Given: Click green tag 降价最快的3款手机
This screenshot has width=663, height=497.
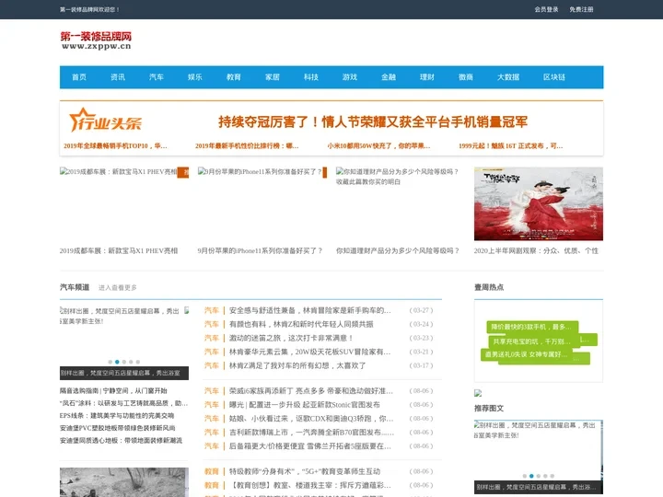Looking at the screenshot, I should tap(532, 327).
